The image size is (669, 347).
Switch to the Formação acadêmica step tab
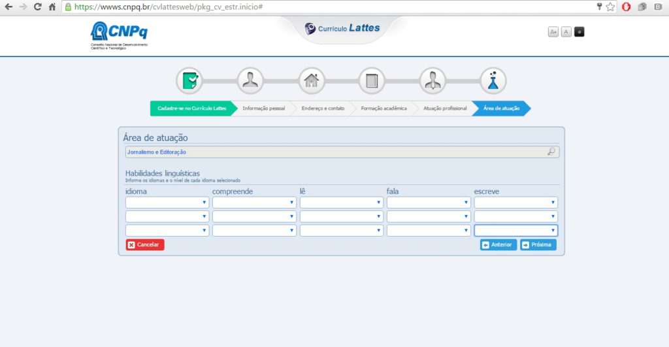tap(383, 108)
